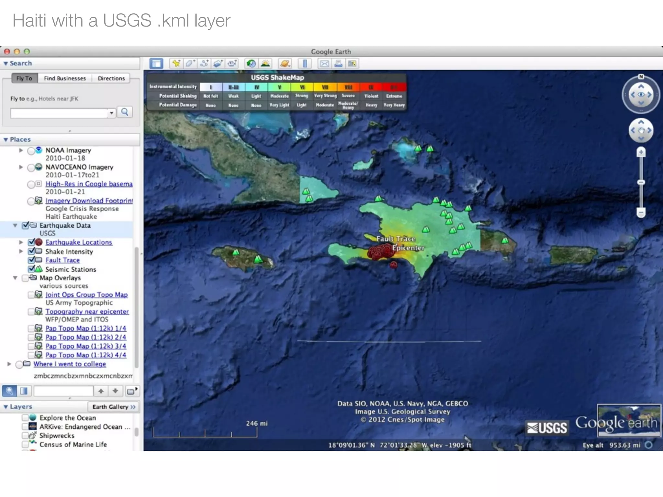Toggle the Places panel split view icon
This screenshot has width=663, height=497.
coord(24,391)
